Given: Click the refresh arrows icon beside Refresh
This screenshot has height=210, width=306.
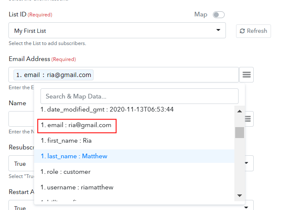Looking at the screenshot, I should point(242,31).
